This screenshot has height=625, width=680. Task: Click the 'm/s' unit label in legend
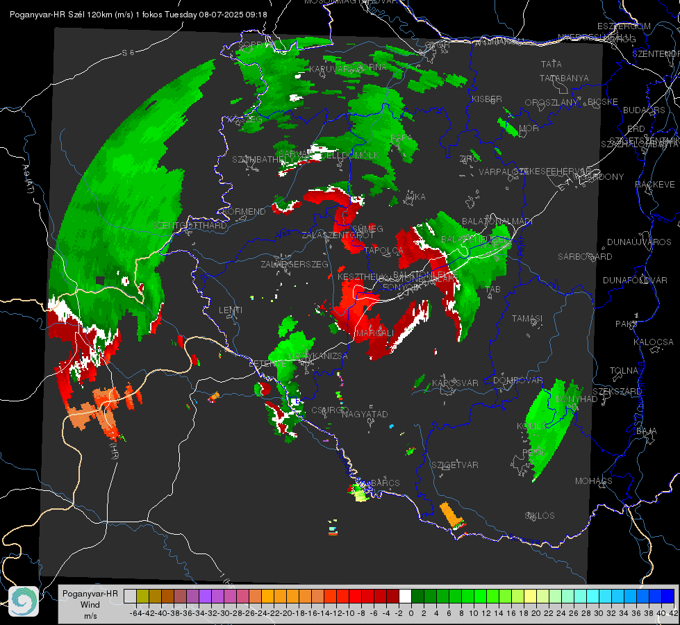90,616
